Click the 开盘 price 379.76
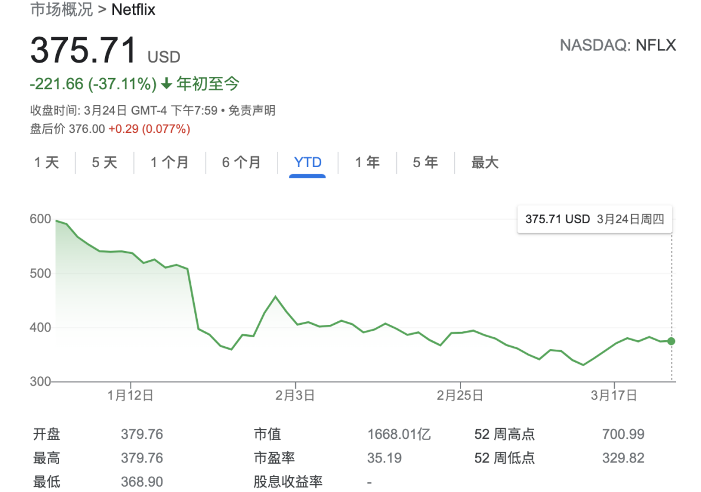This screenshot has width=701, height=492. coord(142,434)
